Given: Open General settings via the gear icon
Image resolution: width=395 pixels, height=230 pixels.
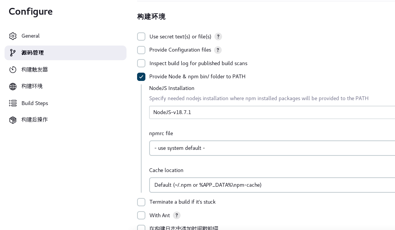Looking at the screenshot, I should (x=13, y=36).
